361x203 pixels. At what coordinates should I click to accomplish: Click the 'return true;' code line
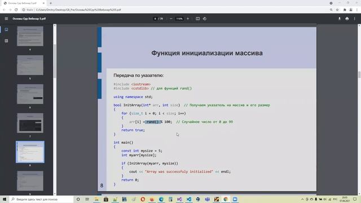(x=133, y=130)
